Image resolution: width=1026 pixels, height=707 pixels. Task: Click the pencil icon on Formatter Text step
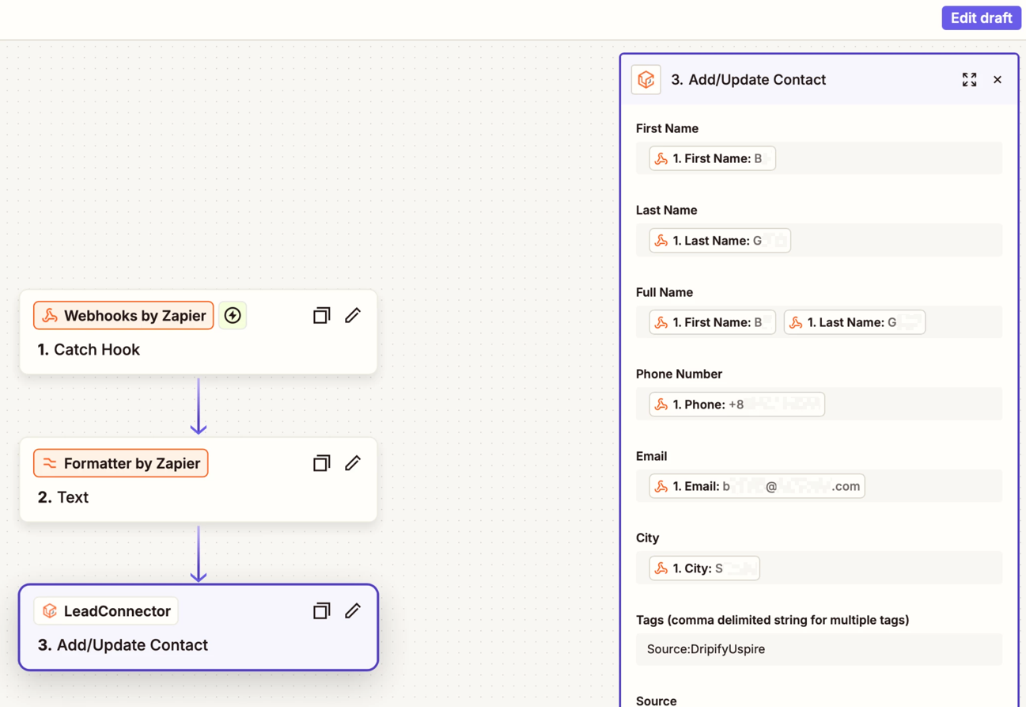pyautogui.click(x=353, y=463)
